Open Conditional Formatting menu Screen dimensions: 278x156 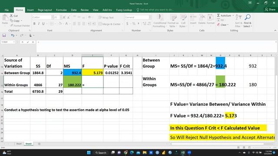tap(160, 21)
